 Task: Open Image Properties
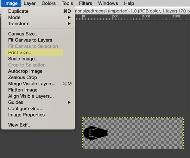click(26, 115)
